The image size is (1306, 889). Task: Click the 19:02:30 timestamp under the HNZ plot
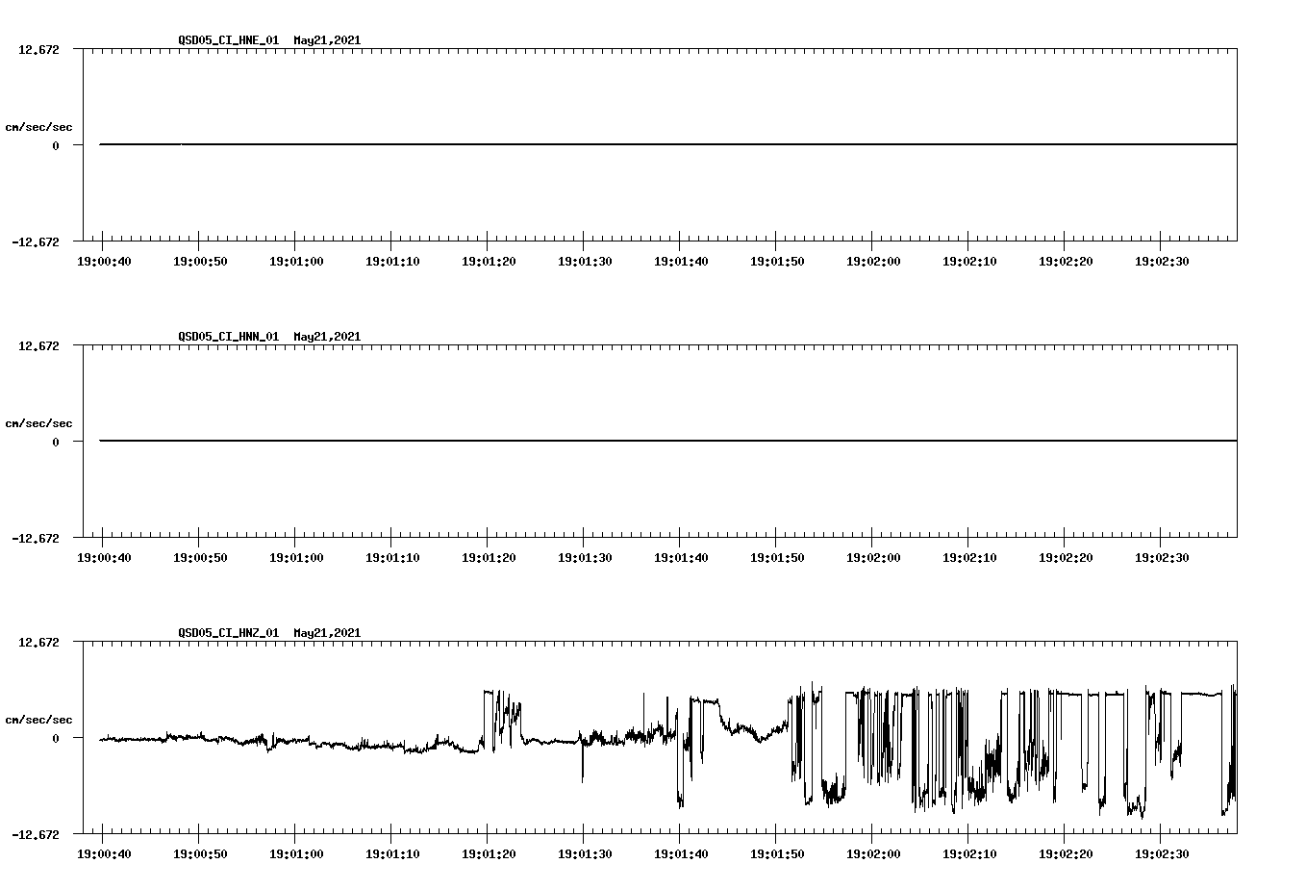tap(1163, 852)
